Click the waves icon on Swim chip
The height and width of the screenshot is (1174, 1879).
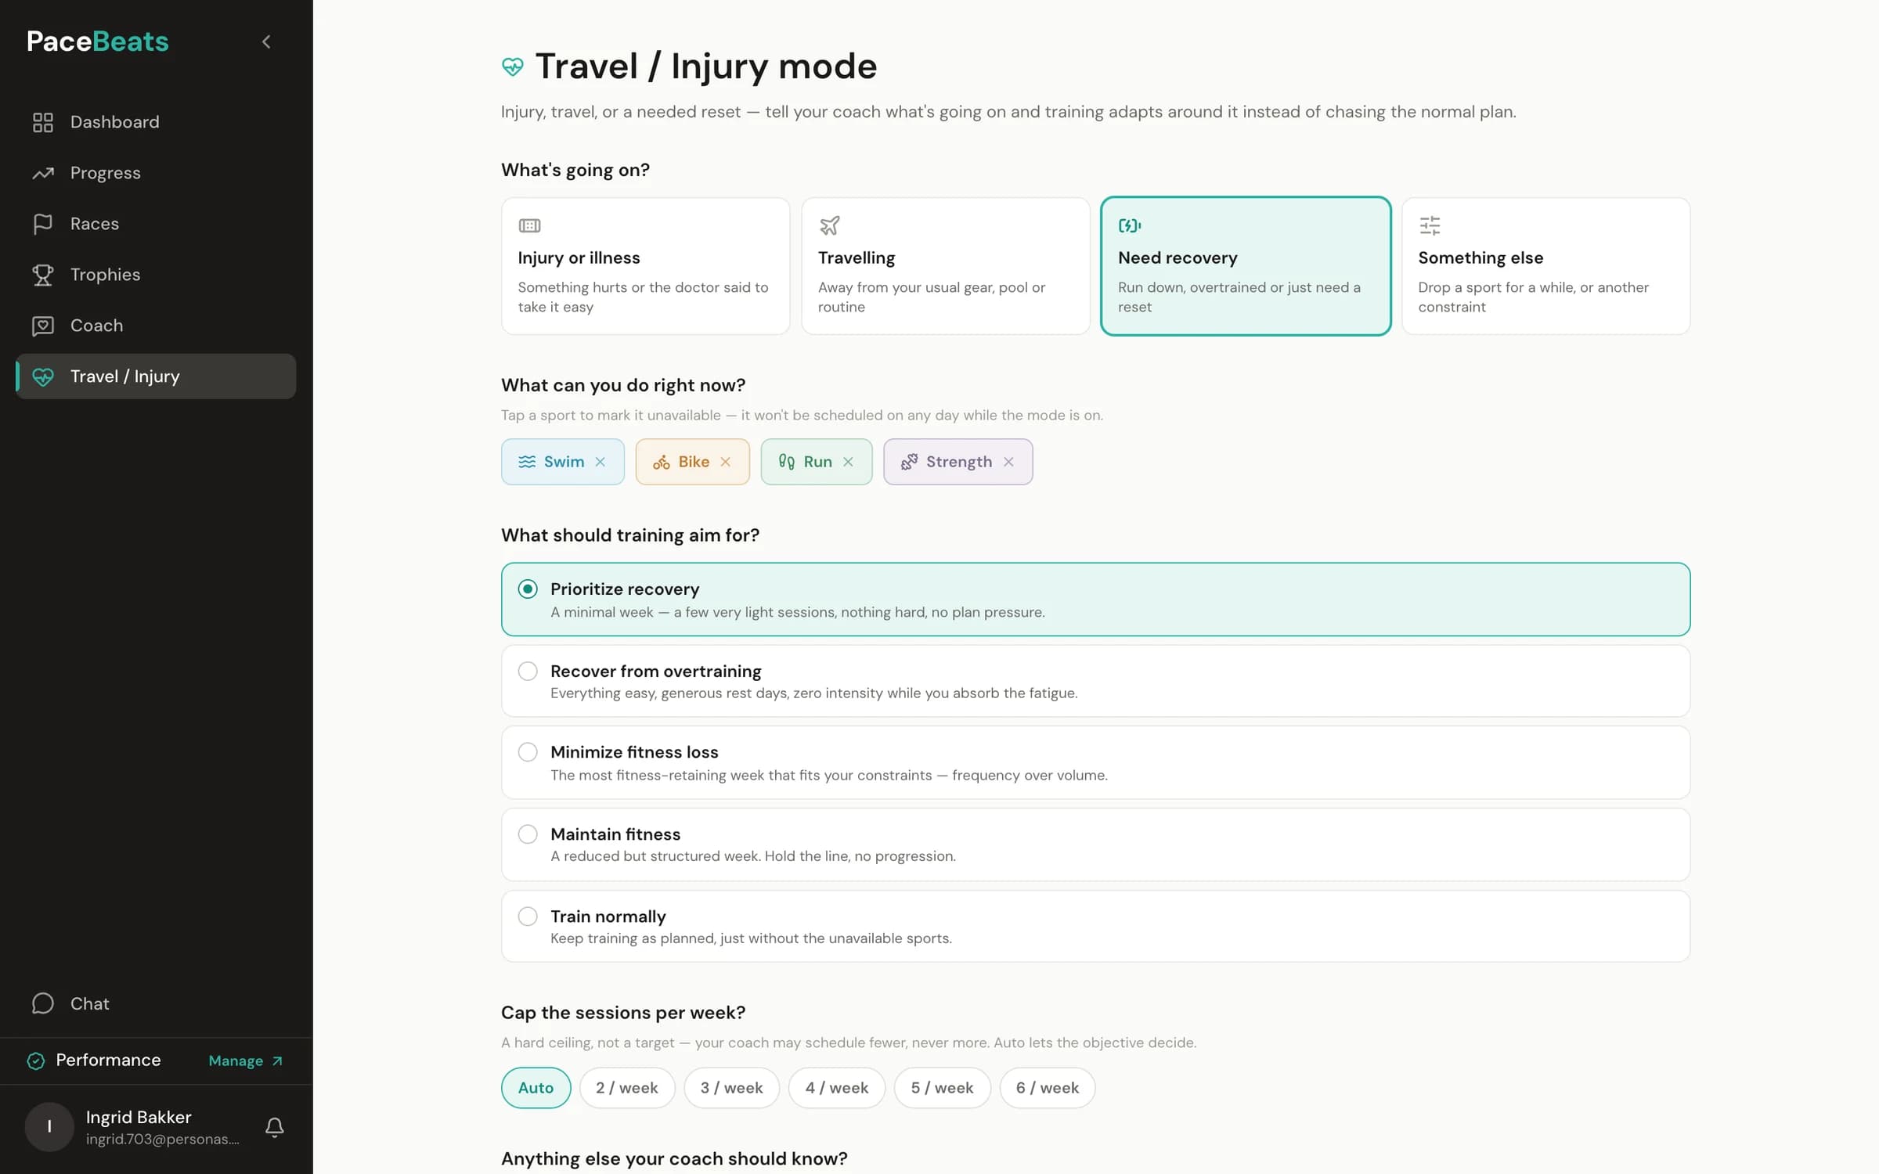[528, 462]
